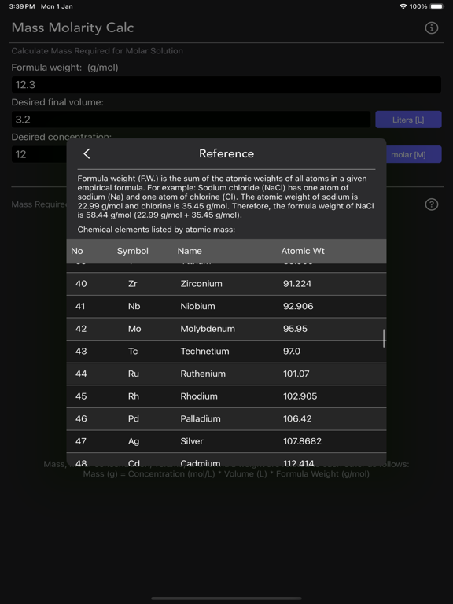Select element number 45 cell
Viewport: 453px width, 604px height.
(81, 396)
